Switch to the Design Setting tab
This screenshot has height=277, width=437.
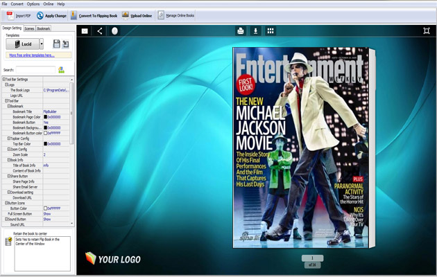pos(12,28)
